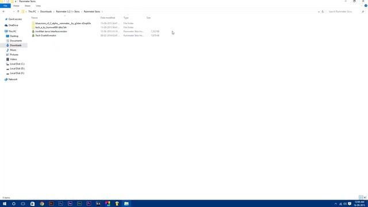The width and height of the screenshot is (368, 207).
Task: Select the IronMan Jarvis Interface.rmskin file
Action: coord(51,31)
